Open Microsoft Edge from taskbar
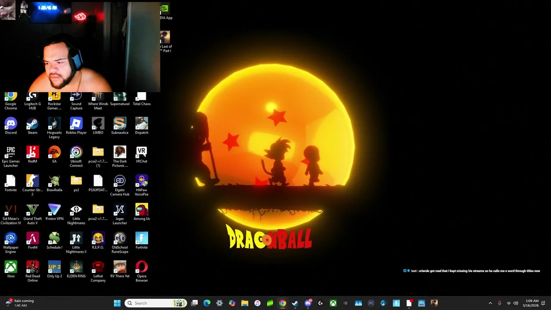Image resolution: width=551 pixels, height=310 pixels. click(207, 303)
